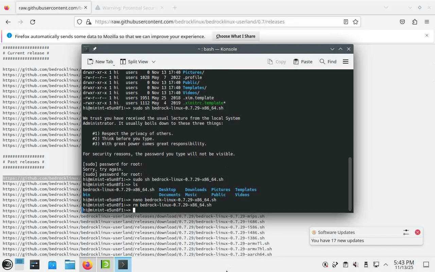The image size is (435, 272).
Task: Open the Konsole window menu icon
Action: (x=86, y=49)
